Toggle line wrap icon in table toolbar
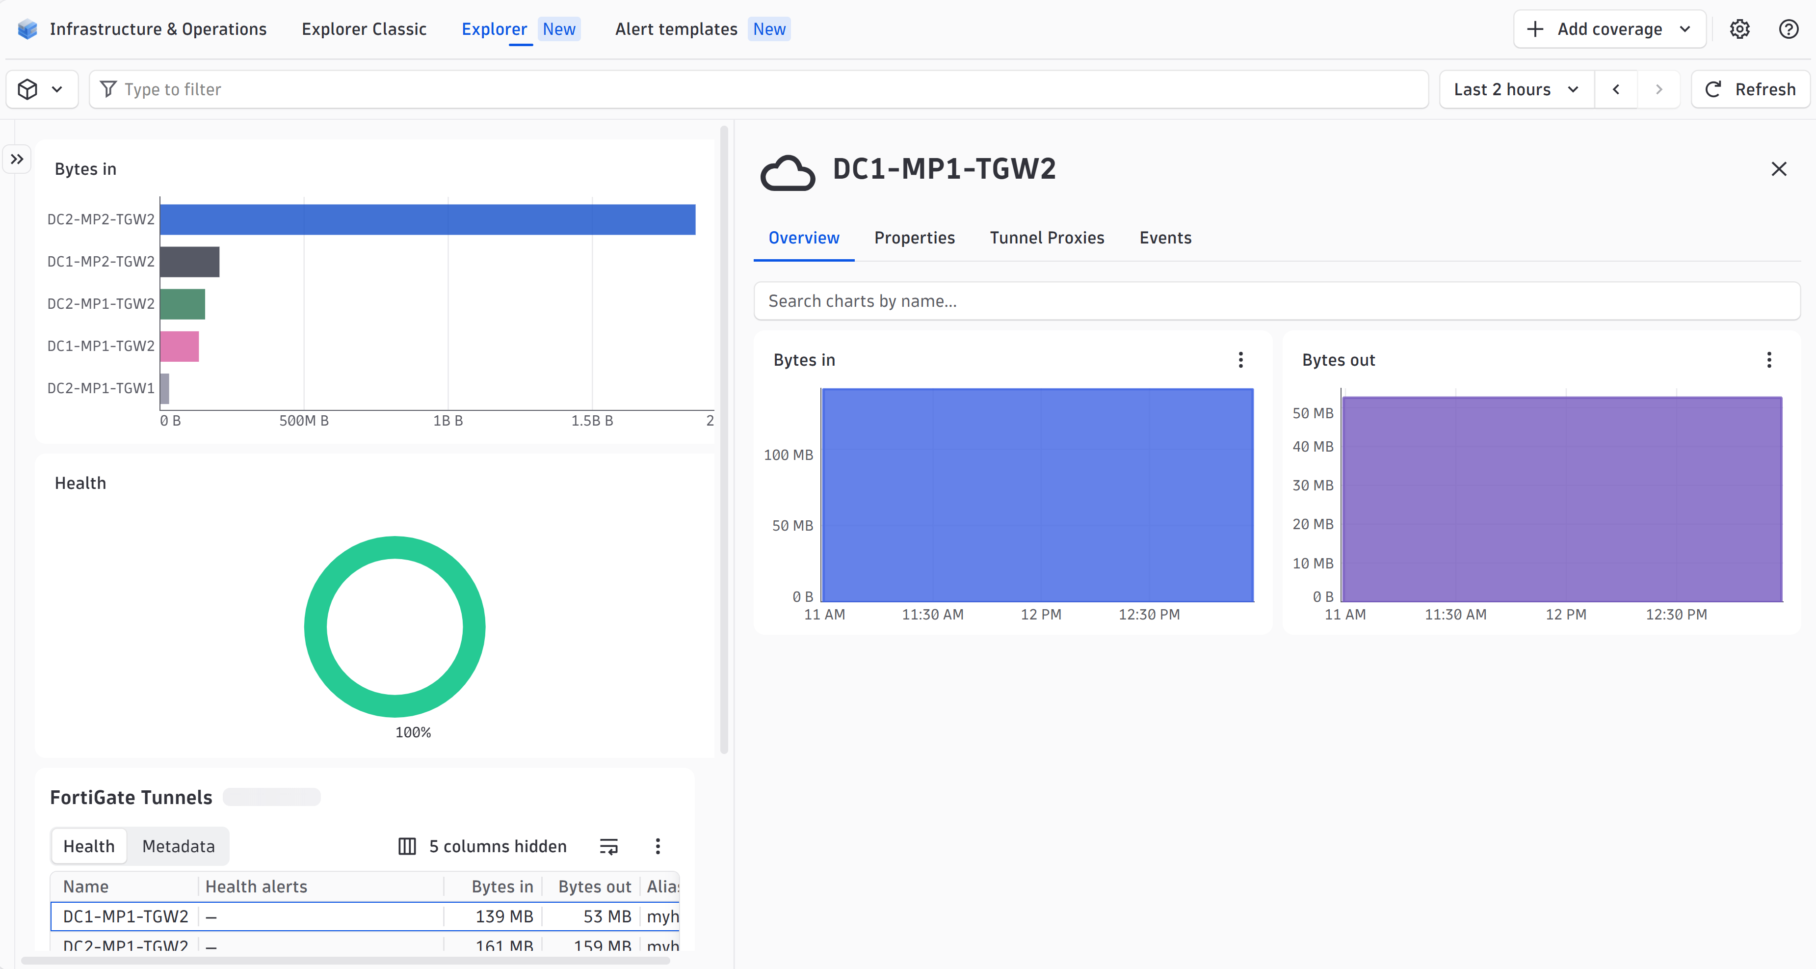Viewport: 1816px width, 969px height. pos(608,846)
